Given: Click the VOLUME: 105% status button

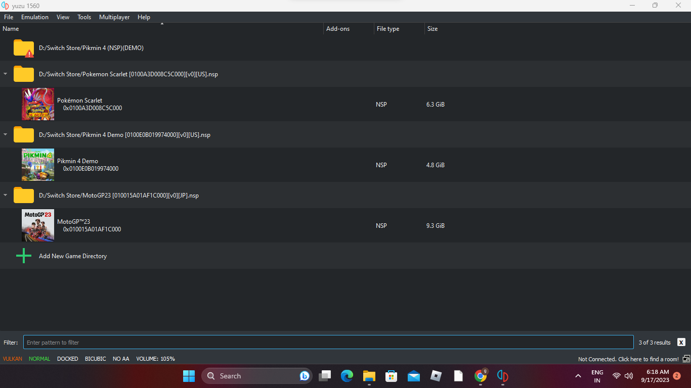Looking at the screenshot, I should [x=155, y=359].
